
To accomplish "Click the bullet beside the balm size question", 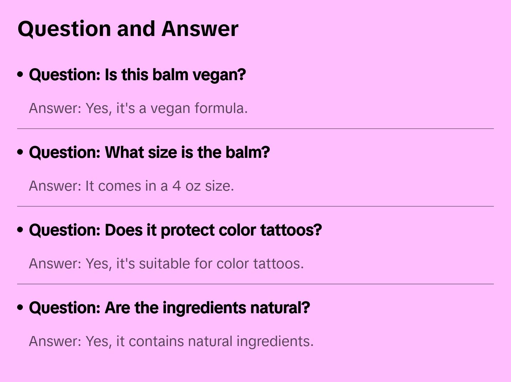I will (x=20, y=153).
